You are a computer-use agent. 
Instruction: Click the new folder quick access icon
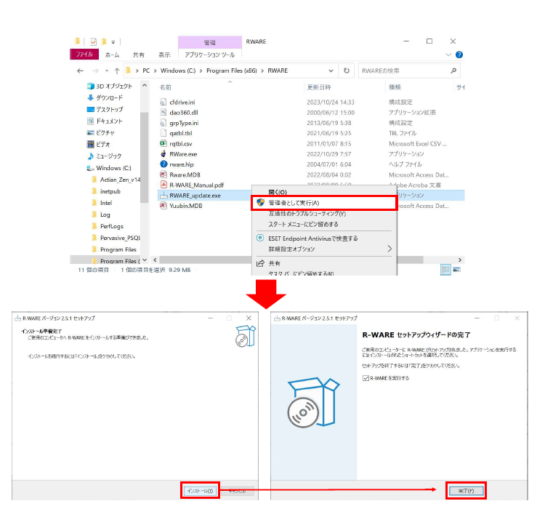(x=104, y=41)
